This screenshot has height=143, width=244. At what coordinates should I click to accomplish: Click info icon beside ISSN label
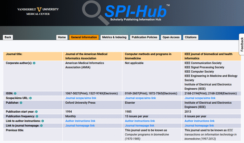pos(15,93)
